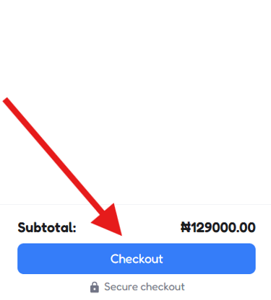Screen dimensions: 271x300
Task: Click the decimal .00 portion of the amount
Action: (245, 227)
